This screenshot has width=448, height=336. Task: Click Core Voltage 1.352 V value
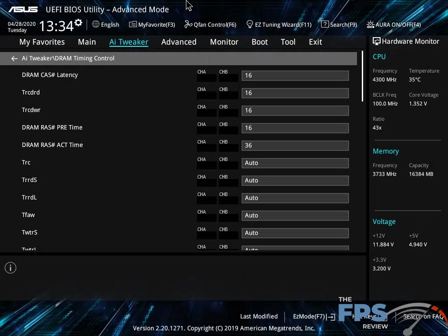click(x=418, y=104)
